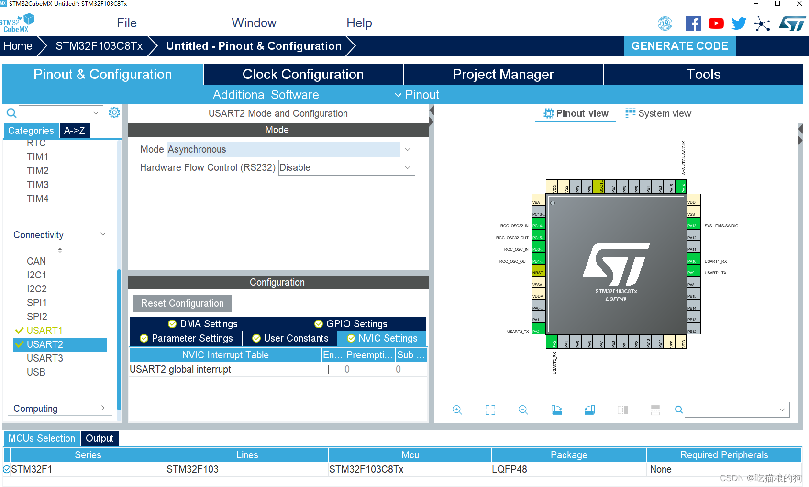The image size is (809, 487).
Task: Click the pin search magnifier icon
Action: coord(679,410)
